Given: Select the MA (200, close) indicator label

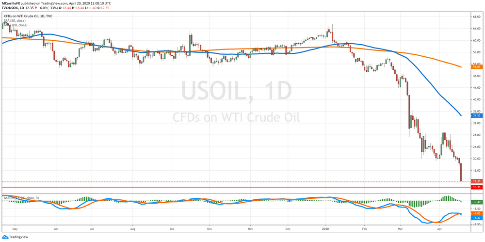Looking at the screenshot, I should (16, 25).
